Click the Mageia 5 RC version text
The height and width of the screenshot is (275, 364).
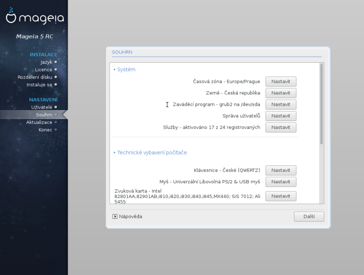pyautogui.click(x=35, y=36)
